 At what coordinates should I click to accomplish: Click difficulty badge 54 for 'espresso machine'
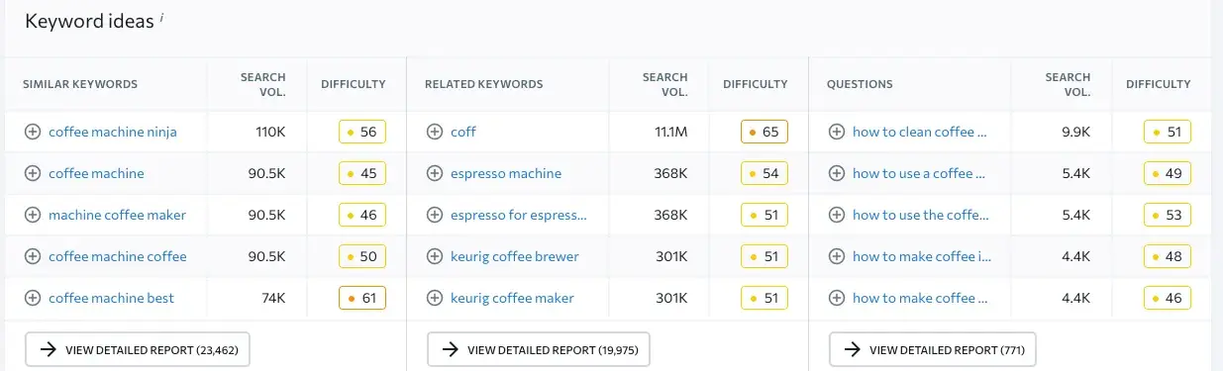(x=764, y=173)
